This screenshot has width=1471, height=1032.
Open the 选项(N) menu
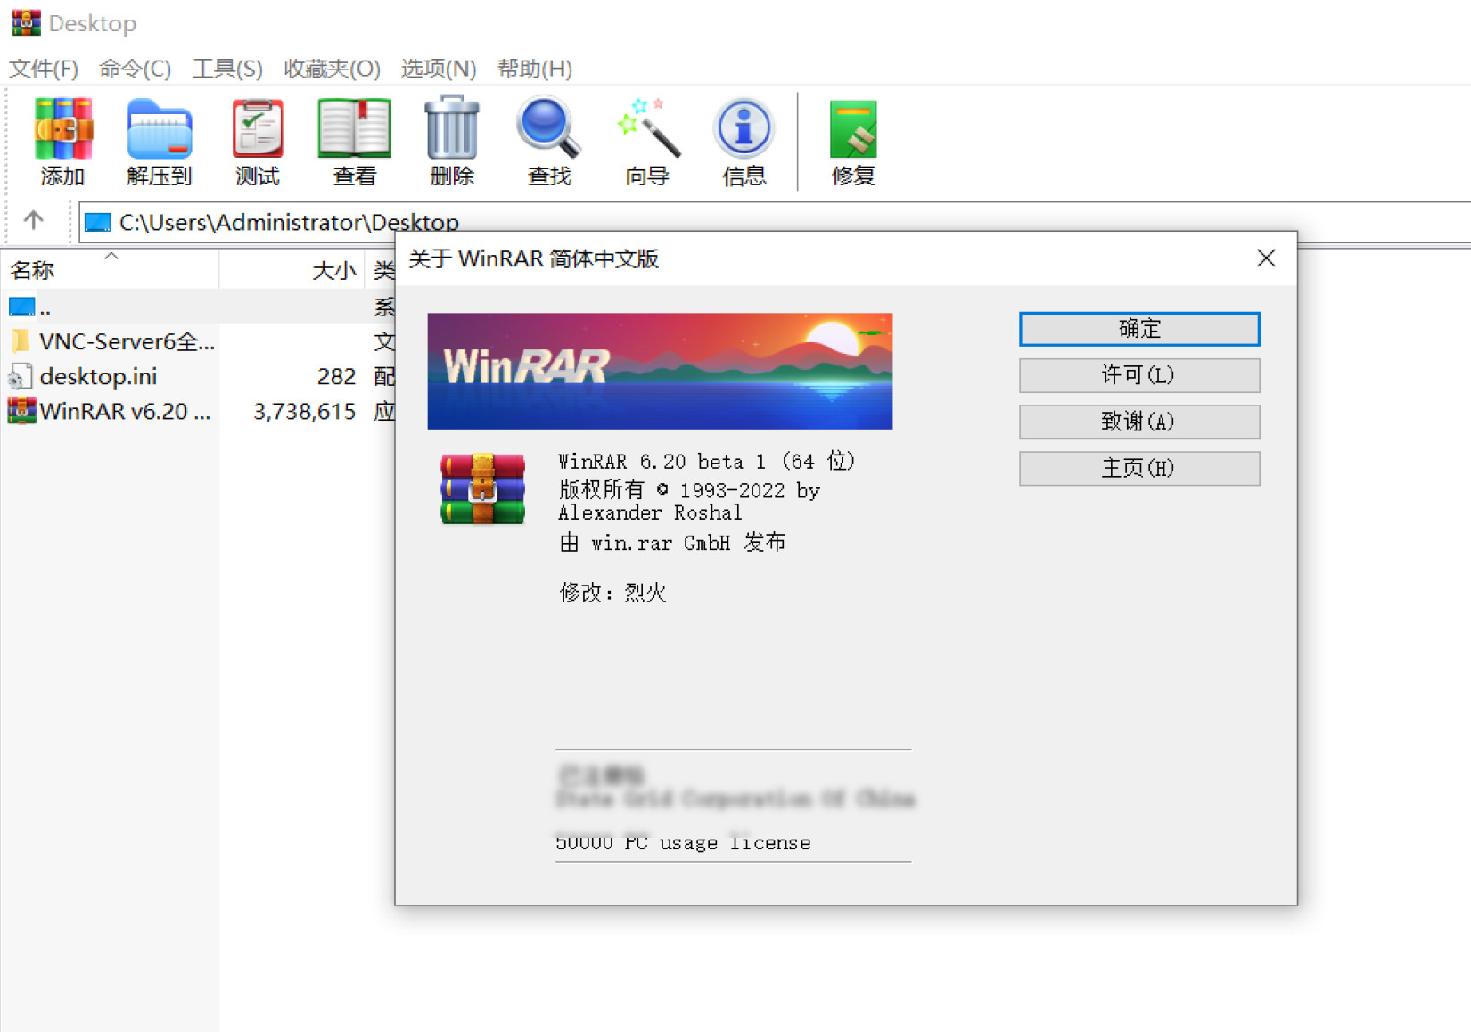tap(438, 69)
